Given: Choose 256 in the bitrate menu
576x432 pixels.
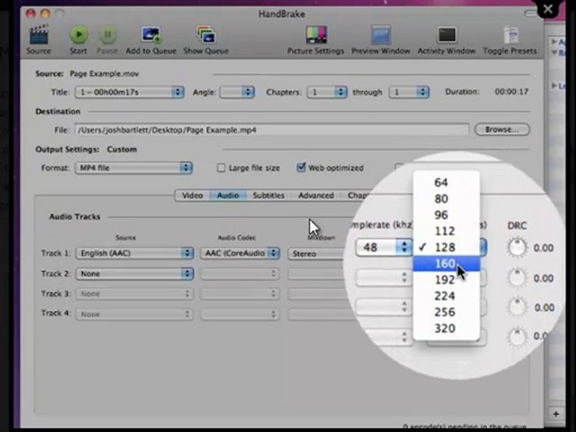Looking at the screenshot, I should click(446, 312).
